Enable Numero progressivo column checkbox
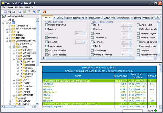 [x=46, y=25]
